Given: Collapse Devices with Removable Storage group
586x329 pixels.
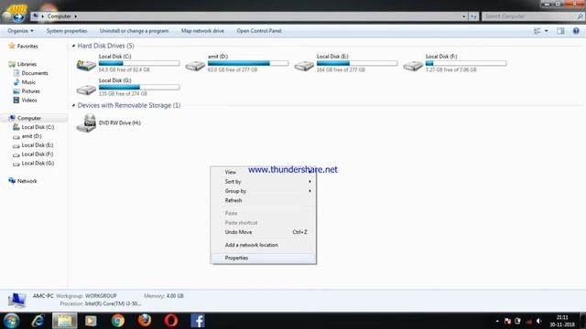Looking at the screenshot, I should 73,105.
